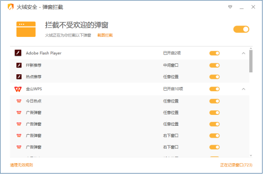Collapse the 金山WPS group
The width and height of the screenshot is (263, 174).
click(x=244, y=89)
